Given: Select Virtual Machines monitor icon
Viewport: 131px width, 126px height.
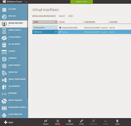Looking at the screenshot, I should coord(4,24).
